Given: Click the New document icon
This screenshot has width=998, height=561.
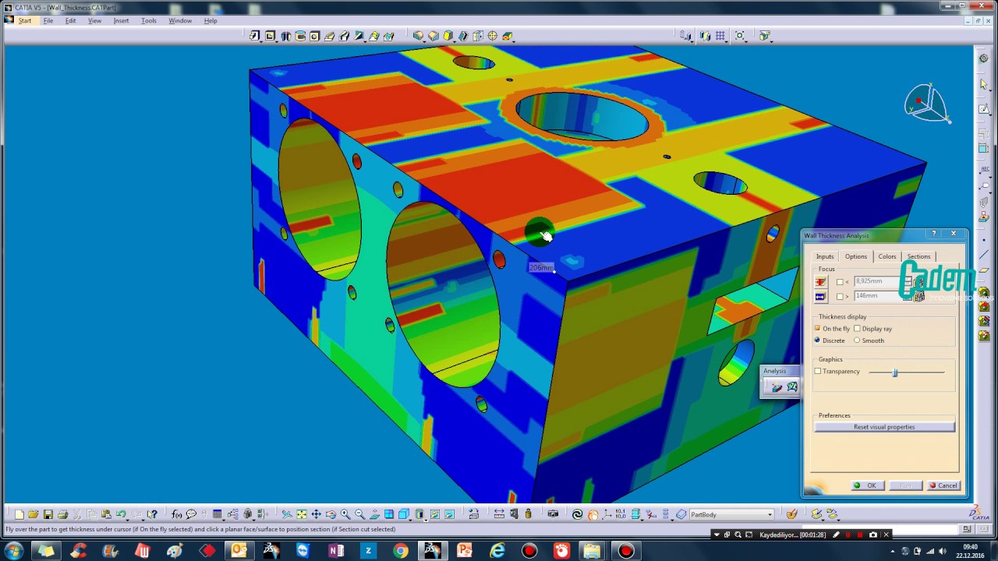Looking at the screenshot, I should click(x=19, y=514).
